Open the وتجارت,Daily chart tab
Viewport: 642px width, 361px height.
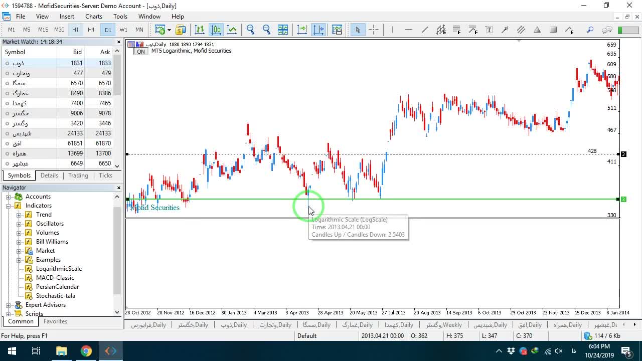point(275,325)
